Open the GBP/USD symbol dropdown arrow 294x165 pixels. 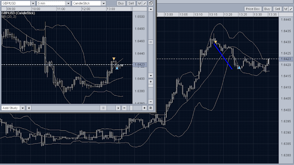tap(33, 3)
